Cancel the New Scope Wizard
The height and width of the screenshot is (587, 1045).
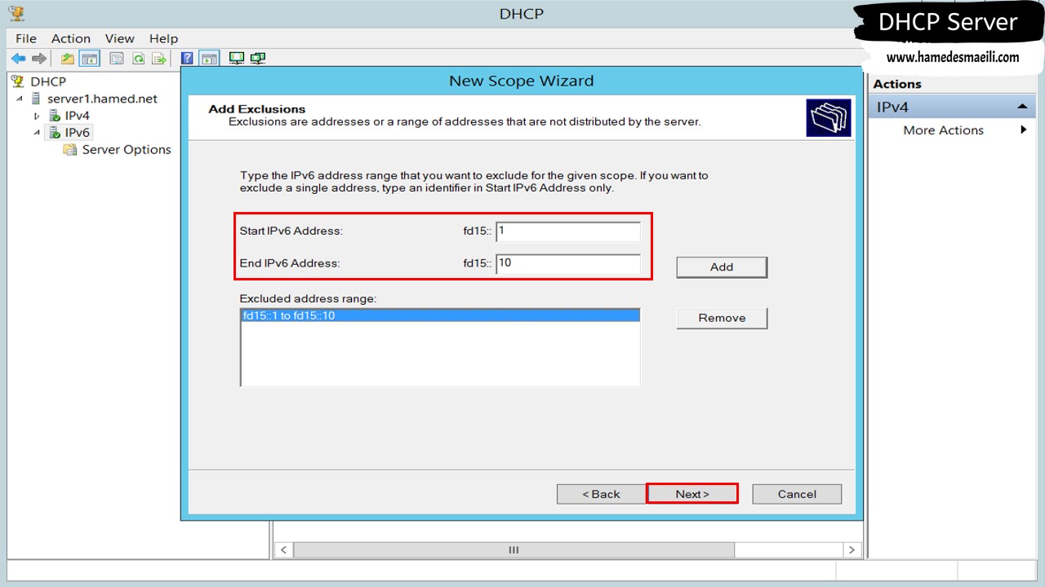coord(797,494)
